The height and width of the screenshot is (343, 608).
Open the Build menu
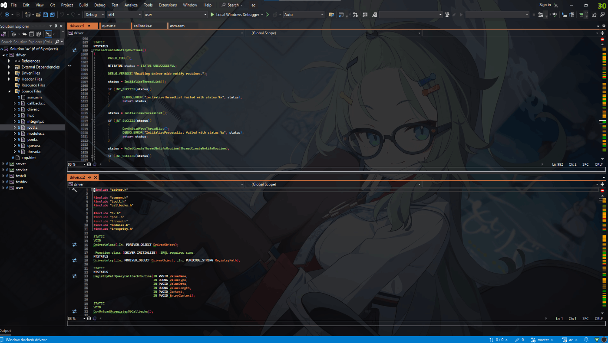83,5
